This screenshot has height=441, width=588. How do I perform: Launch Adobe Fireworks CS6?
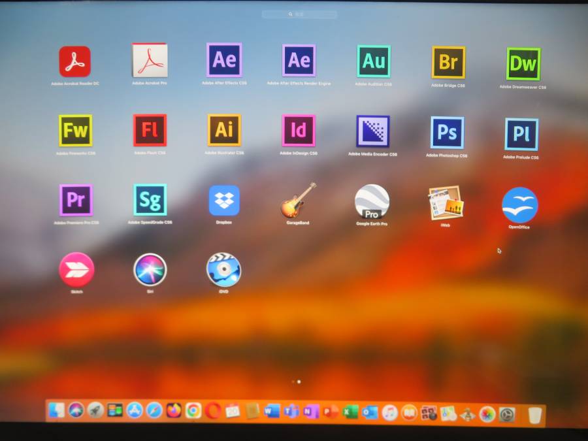(x=75, y=131)
